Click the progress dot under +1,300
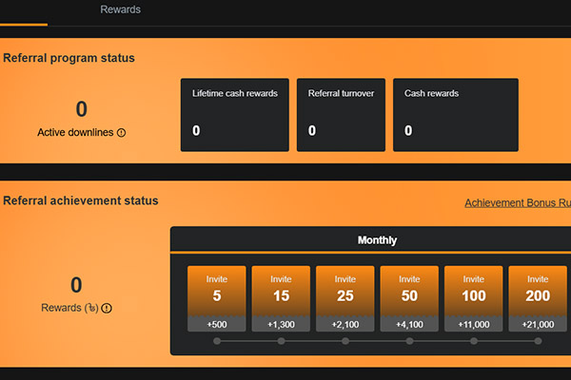The width and height of the screenshot is (571, 380). [x=281, y=341]
